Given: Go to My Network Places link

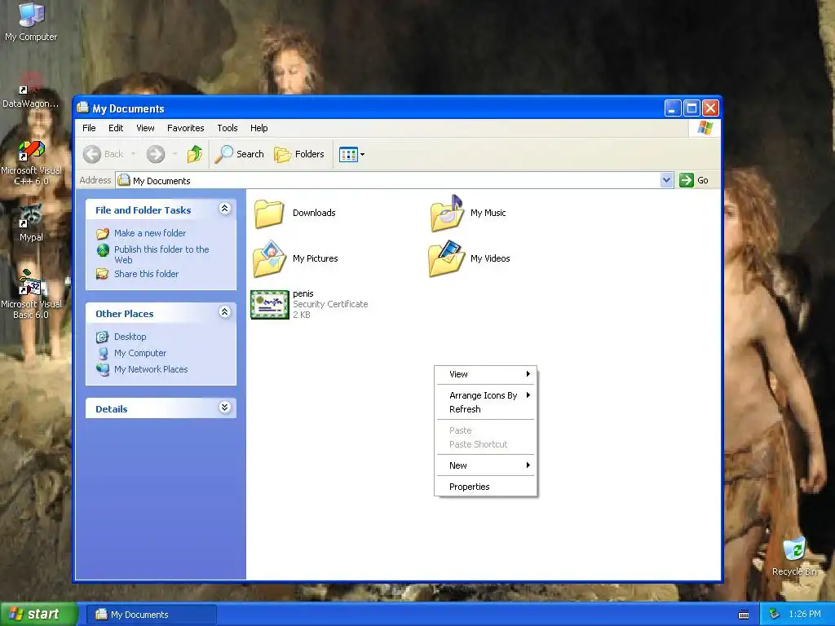Looking at the screenshot, I should pyautogui.click(x=151, y=369).
